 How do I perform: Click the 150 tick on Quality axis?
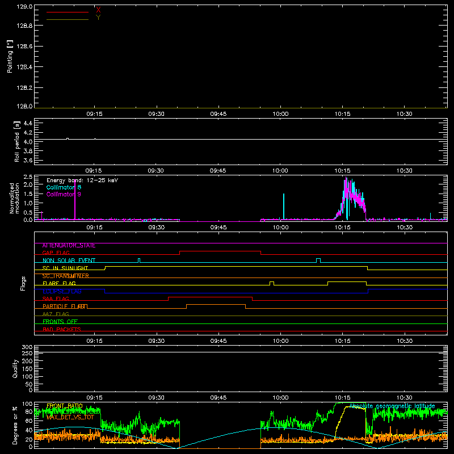(x=27, y=369)
